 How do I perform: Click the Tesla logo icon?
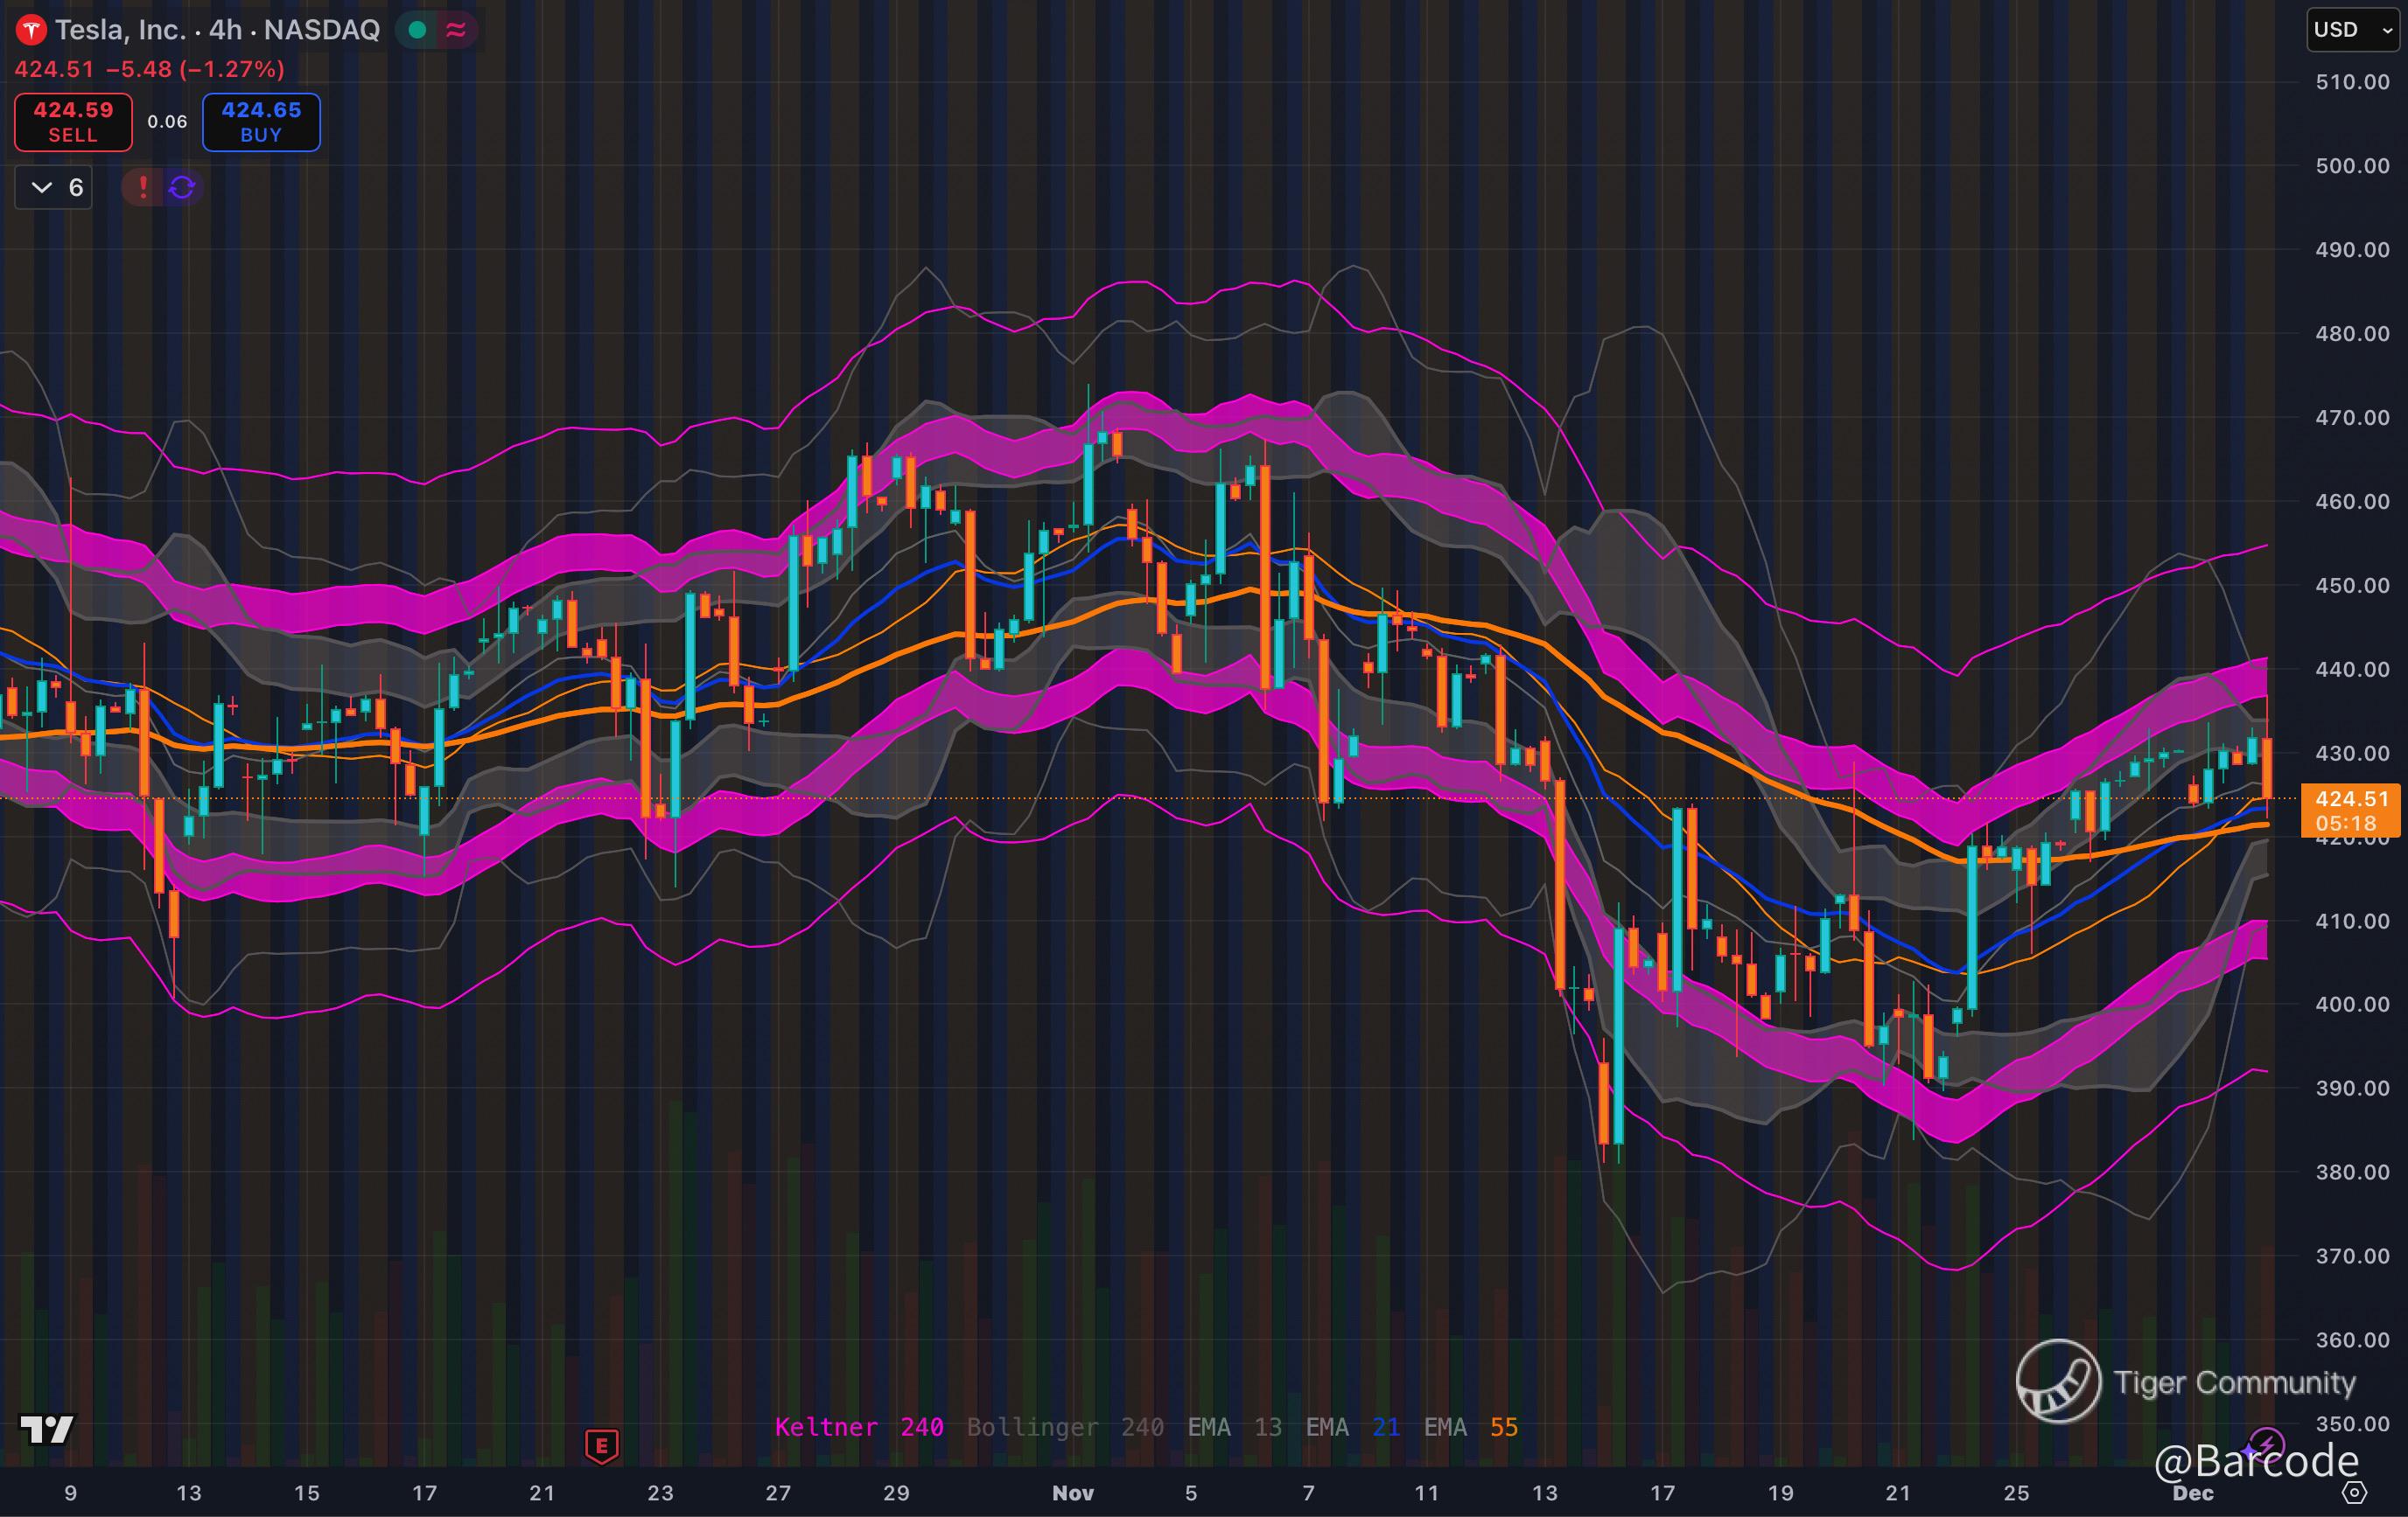31,31
